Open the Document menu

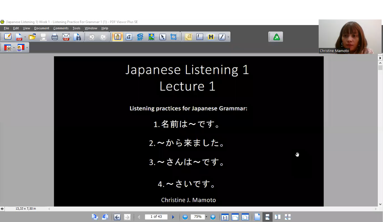(42, 28)
